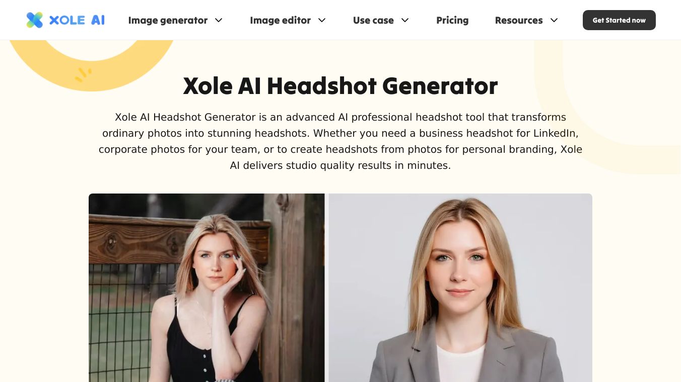This screenshot has width=681, height=382.
Task: Click the Get Started now button
Action: [x=619, y=20]
